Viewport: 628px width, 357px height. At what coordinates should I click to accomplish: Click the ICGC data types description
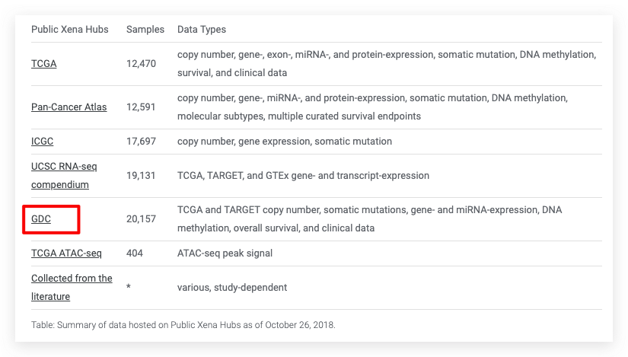point(285,142)
